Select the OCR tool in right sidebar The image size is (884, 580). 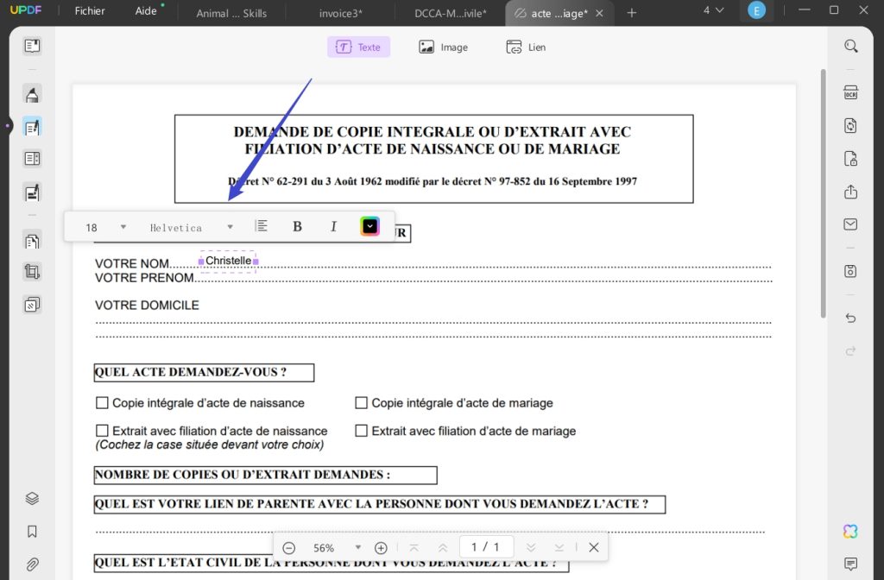851,91
